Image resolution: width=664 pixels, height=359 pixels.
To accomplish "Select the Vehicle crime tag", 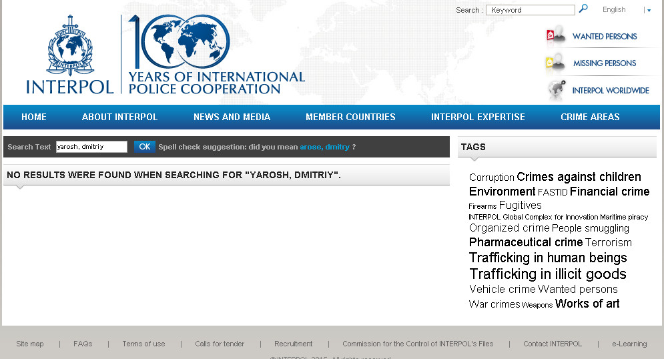I will click(x=503, y=289).
